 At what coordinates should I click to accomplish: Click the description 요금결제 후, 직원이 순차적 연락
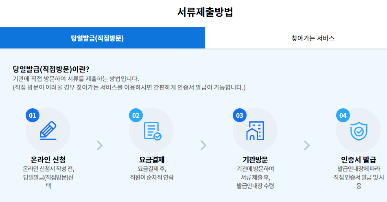(152, 173)
